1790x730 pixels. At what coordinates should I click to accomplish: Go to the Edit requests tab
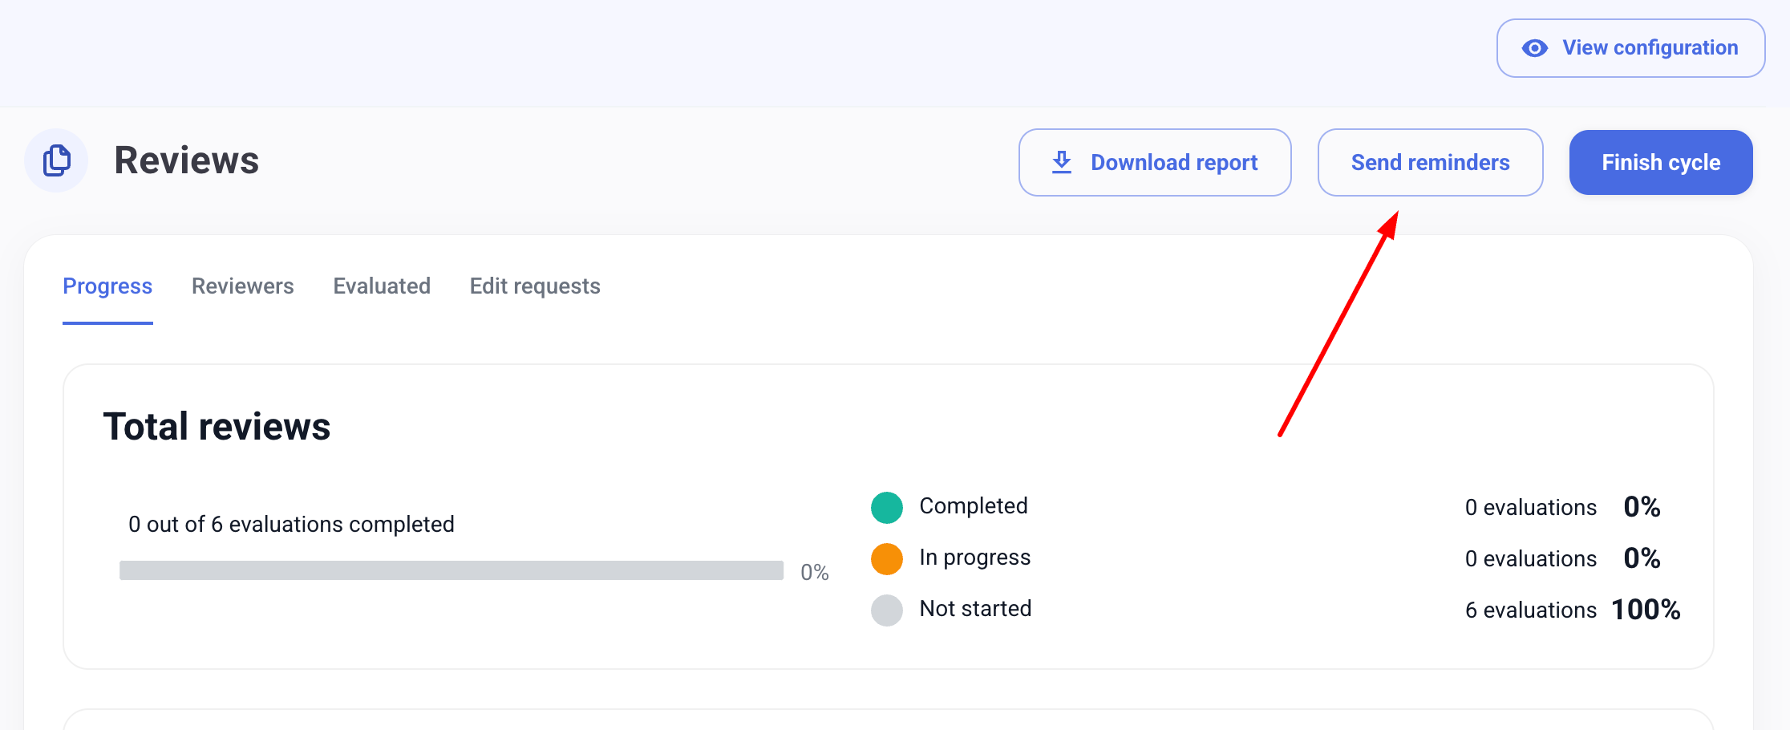pyautogui.click(x=534, y=286)
